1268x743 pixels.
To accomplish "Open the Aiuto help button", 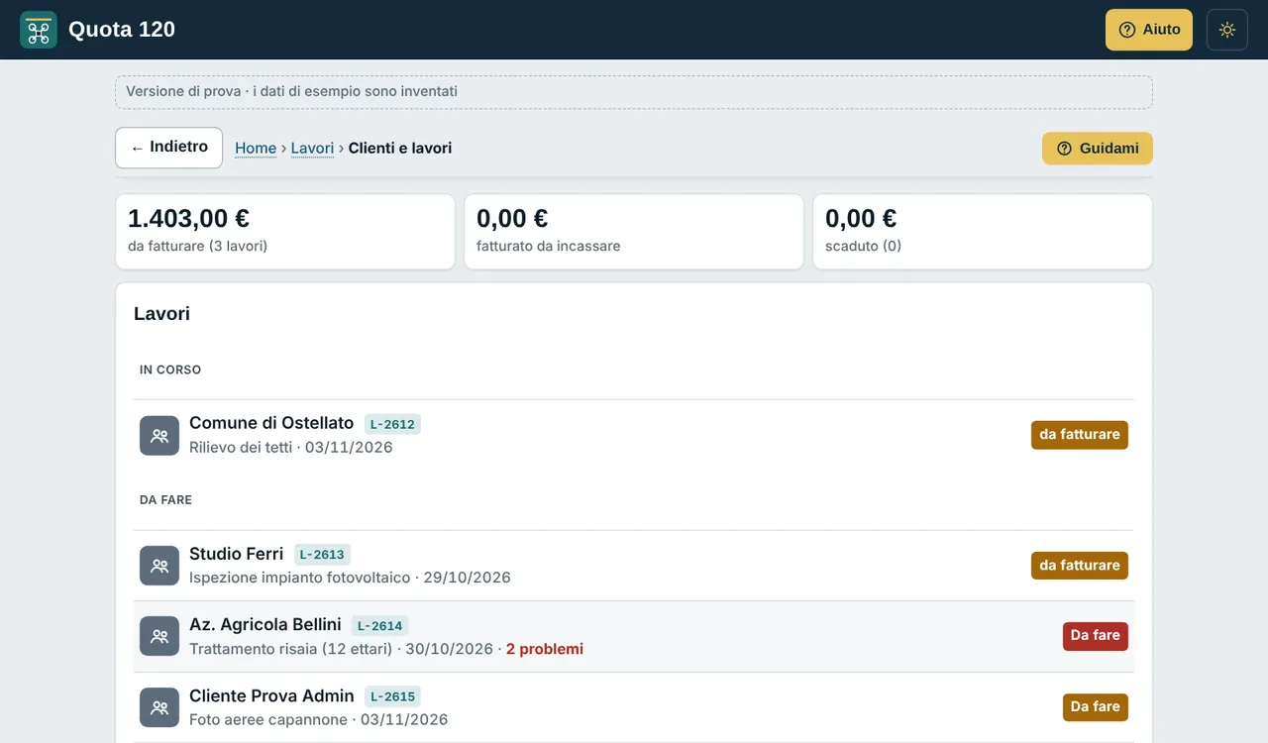I will click(1149, 30).
